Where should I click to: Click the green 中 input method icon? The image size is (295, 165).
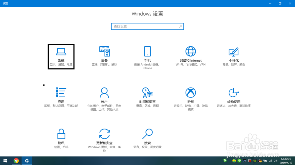tap(239, 161)
